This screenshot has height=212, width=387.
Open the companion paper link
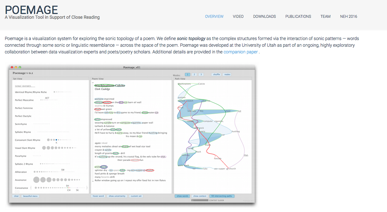pyautogui.click(x=241, y=52)
